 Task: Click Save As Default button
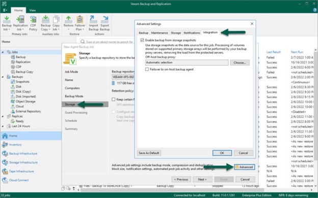[149, 153]
